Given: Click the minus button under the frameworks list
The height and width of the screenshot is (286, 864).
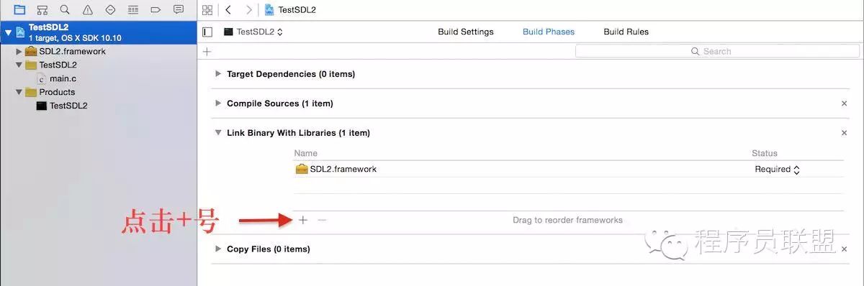Looking at the screenshot, I should 322,220.
